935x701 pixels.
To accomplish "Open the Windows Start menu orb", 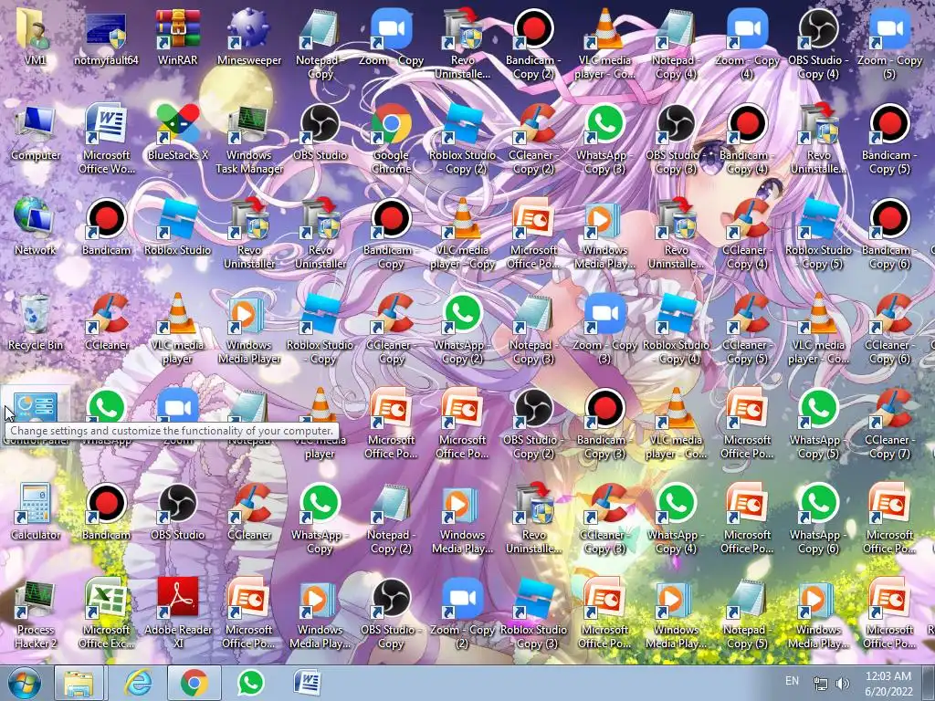I will [x=24, y=683].
